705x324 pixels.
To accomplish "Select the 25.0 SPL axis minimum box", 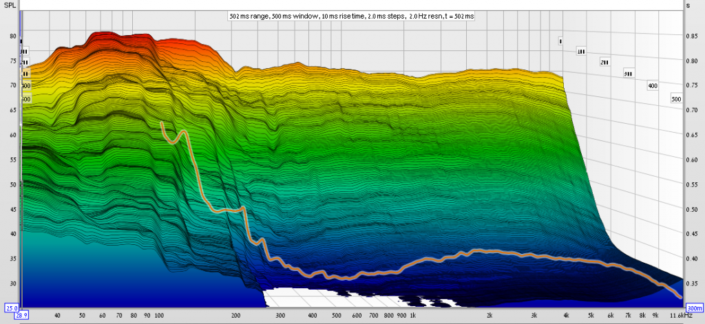I will click(x=11, y=307).
